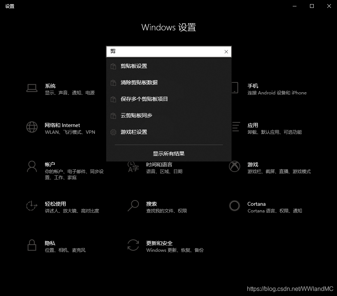The width and height of the screenshot is (337, 296).
Task: Click 显示所有结果 to show all results
Action: [x=169, y=154]
